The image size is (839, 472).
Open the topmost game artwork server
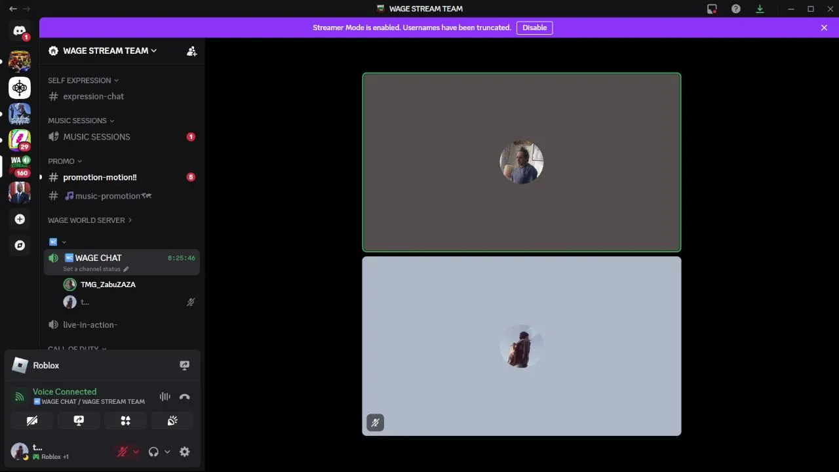[20, 61]
